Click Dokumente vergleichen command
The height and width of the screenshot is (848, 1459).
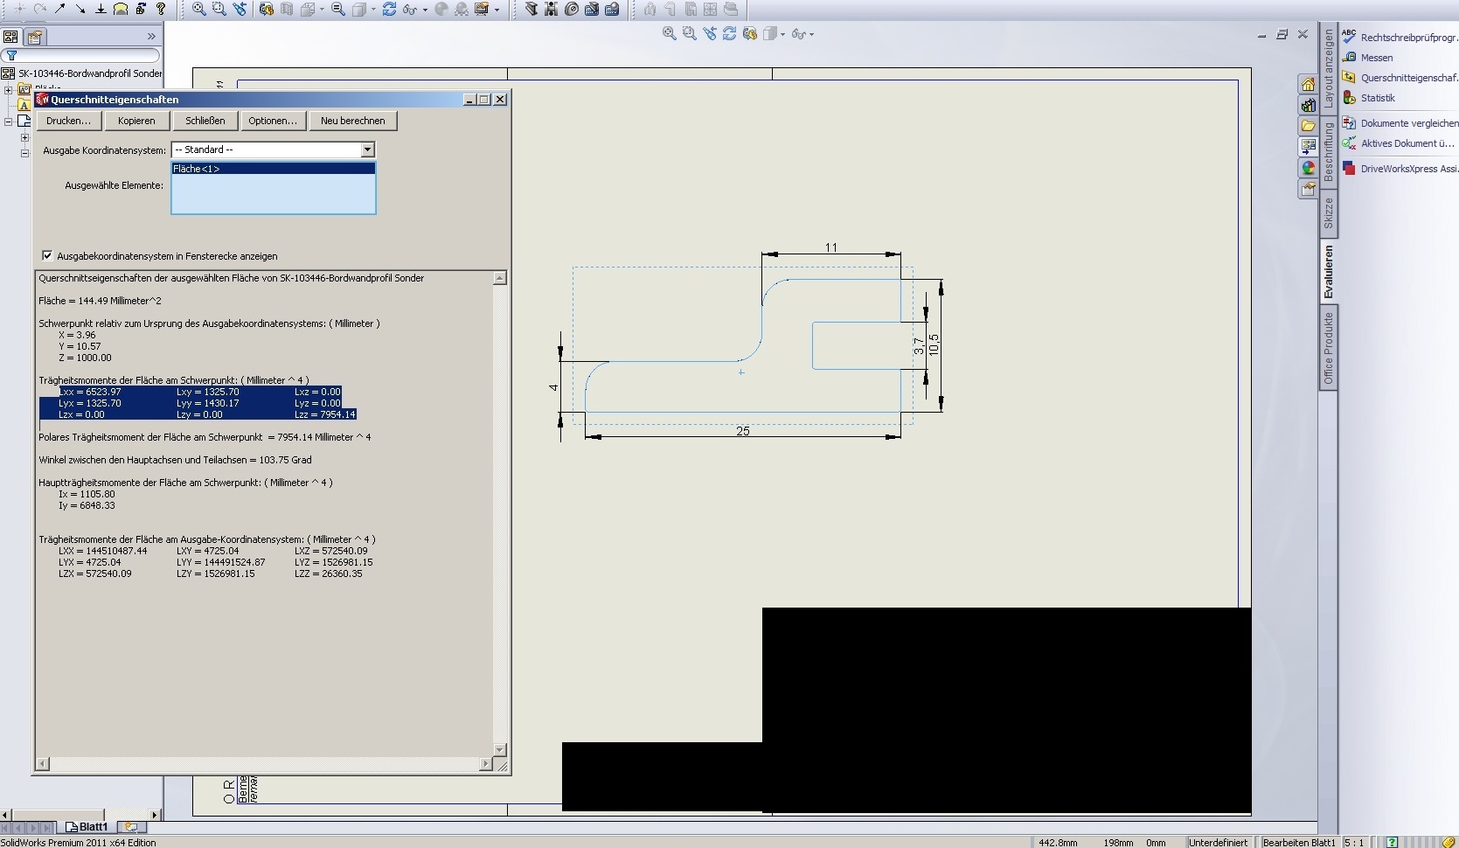pyautogui.click(x=1401, y=123)
